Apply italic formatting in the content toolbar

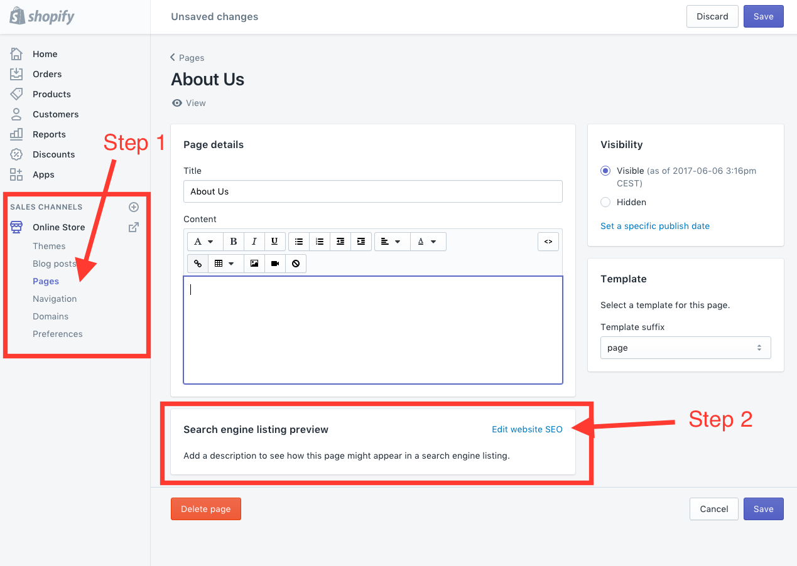[254, 242]
